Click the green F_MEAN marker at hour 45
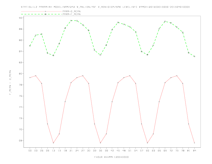This screenshot has width=212, height=164. tap(118, 23)
